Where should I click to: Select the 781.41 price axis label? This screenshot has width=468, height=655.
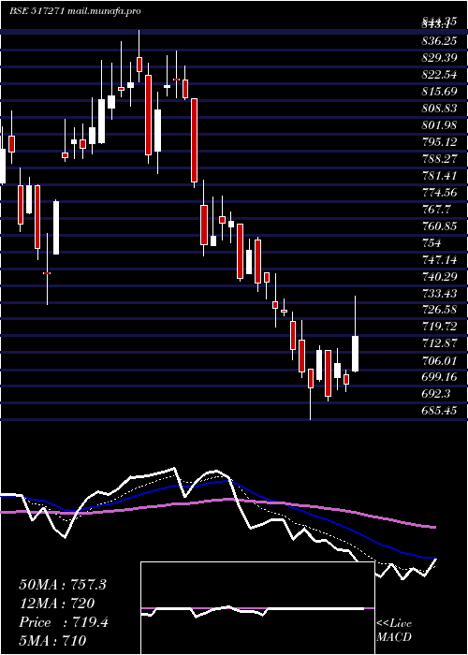[x=439, y=176]
